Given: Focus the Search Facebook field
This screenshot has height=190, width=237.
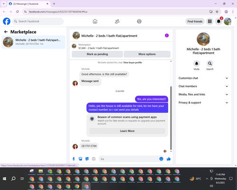Looking at the screenshot, I should tap(38, 21).
